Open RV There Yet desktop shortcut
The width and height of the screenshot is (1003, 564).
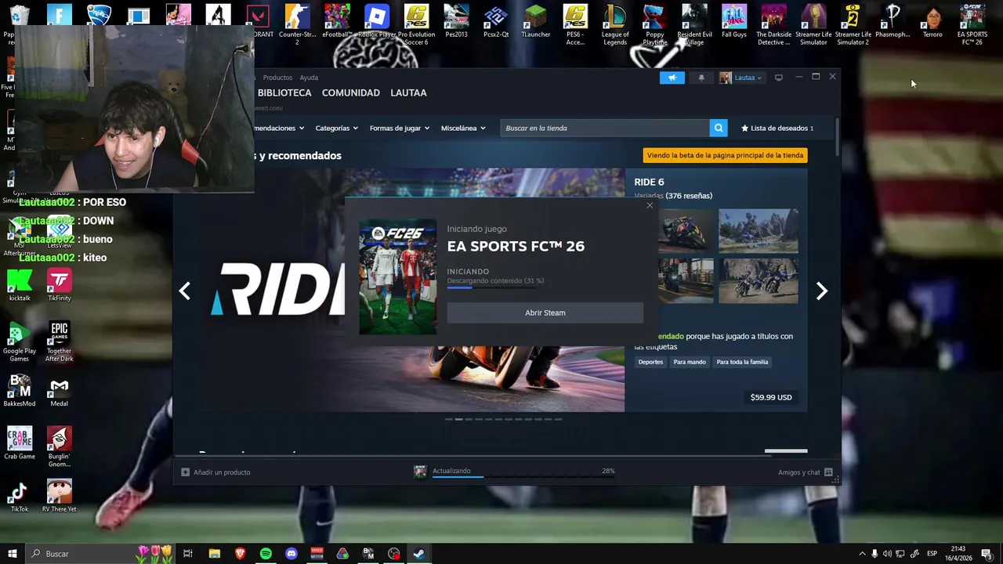60,497
